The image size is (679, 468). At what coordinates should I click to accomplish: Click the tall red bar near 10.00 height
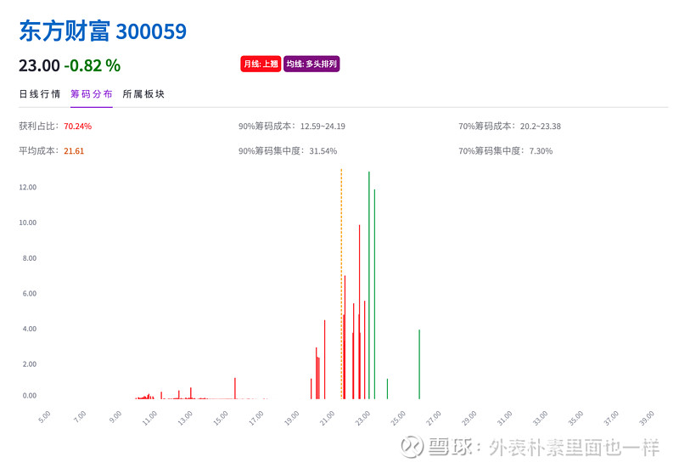pyautogui.click(x=359, y=312)
